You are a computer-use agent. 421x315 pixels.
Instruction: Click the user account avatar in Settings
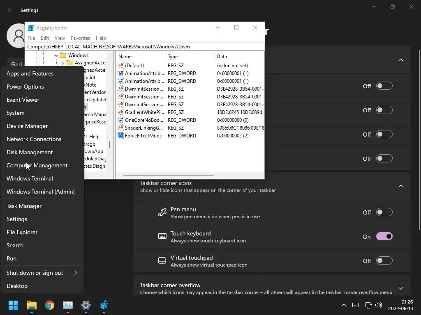click(16, 36)
